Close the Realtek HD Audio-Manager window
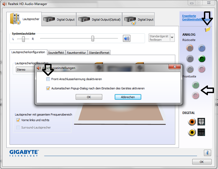Image resolution: width=218 pixels, height=169 pixels. click(x=209, y=3)
